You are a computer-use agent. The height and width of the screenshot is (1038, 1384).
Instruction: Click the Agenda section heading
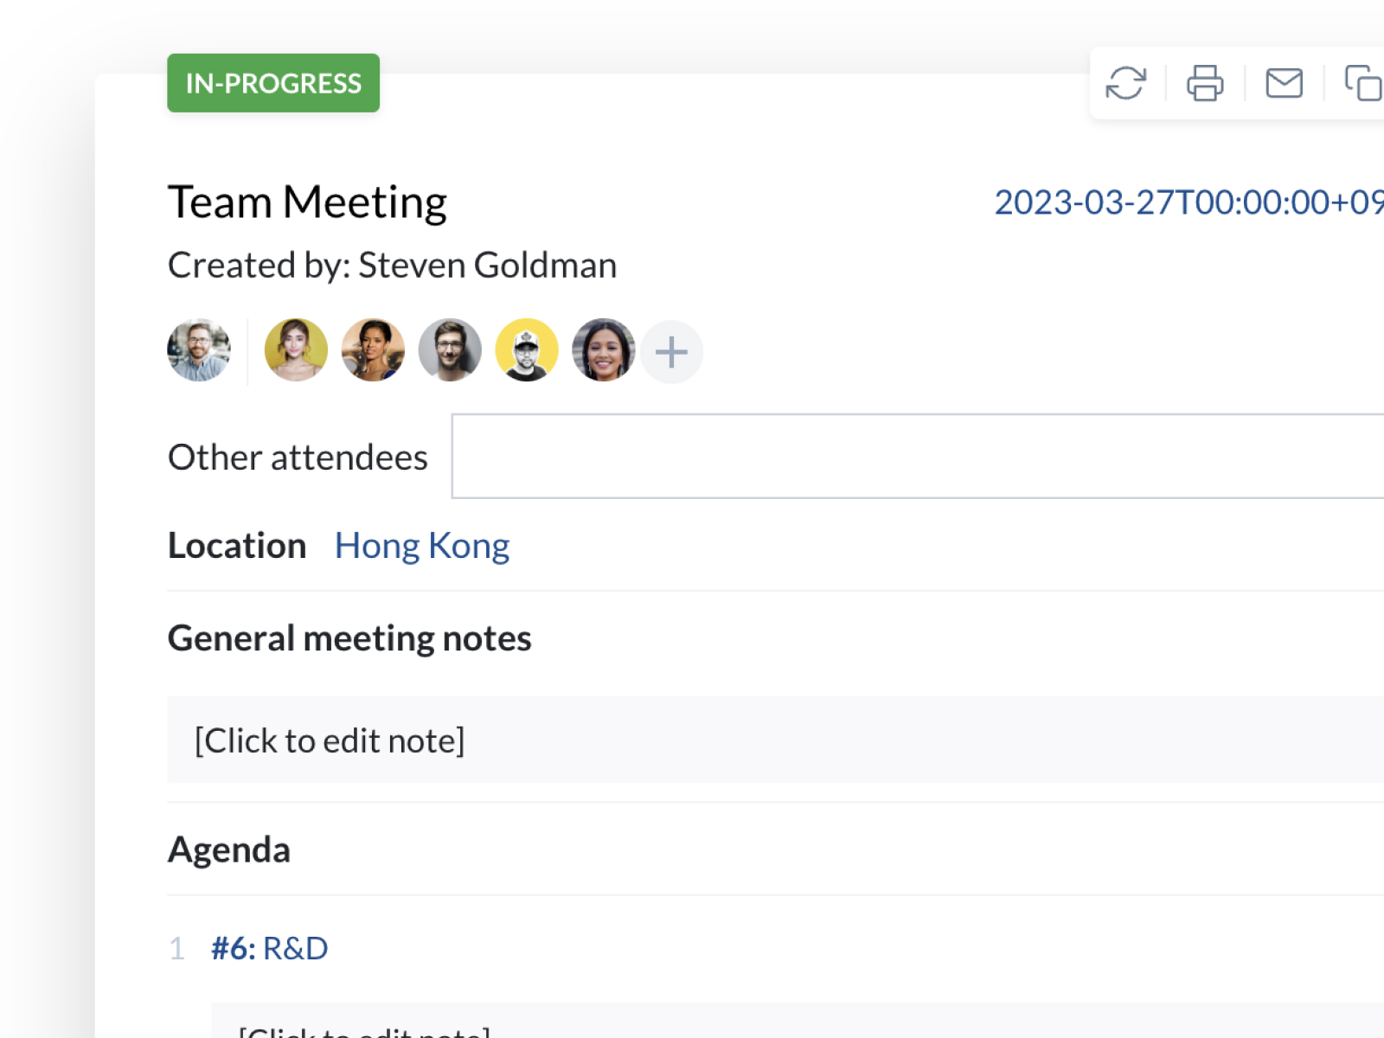click(x=229, y=849)
